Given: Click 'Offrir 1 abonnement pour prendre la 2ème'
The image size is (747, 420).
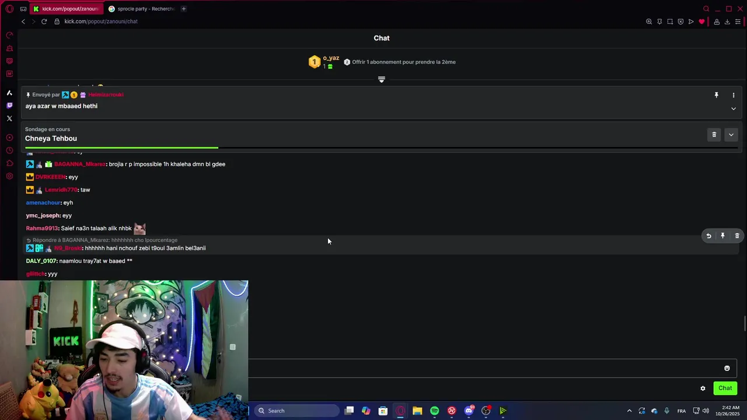Looking at the screenshot, I should tap(404, 62).
